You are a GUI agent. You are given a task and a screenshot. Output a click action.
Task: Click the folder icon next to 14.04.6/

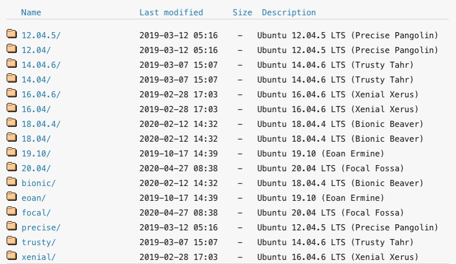click(12, 64)
